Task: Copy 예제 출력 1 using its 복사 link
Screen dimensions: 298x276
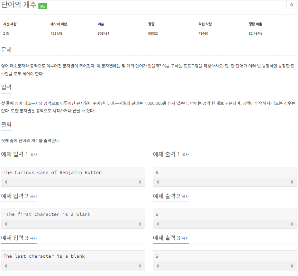Action: pyautogui.click(x=185, y=155)
